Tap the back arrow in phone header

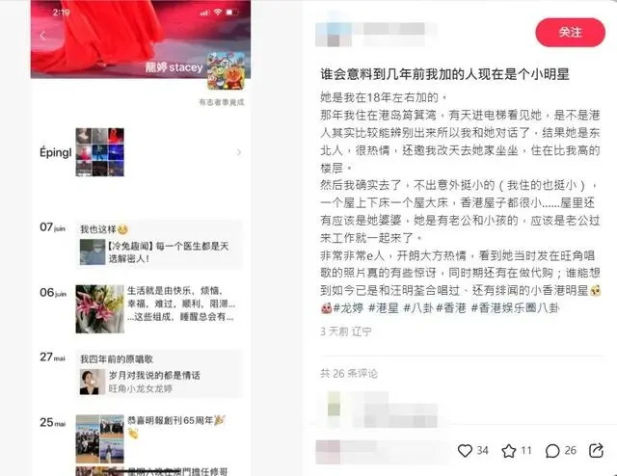click(x=42, y=36)
